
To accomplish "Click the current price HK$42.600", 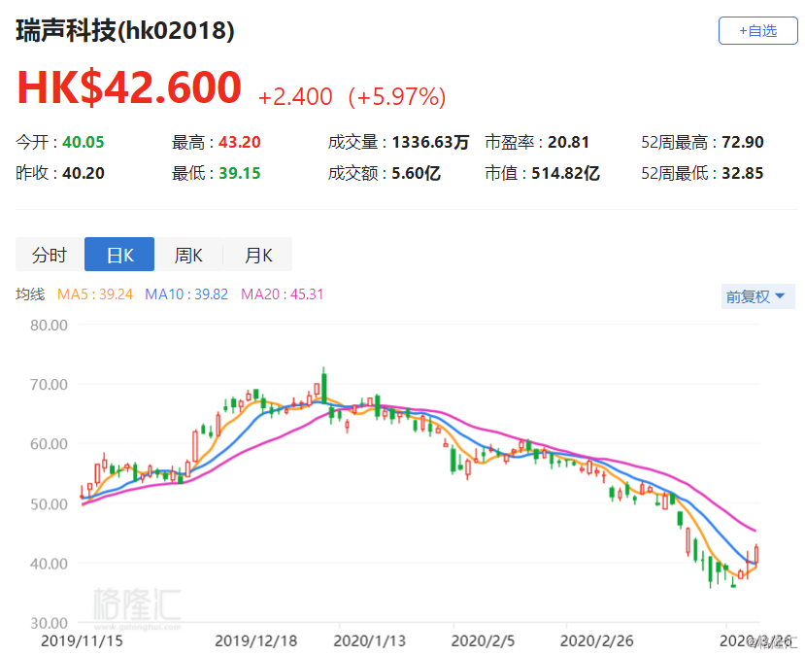I will coord(129,87).
